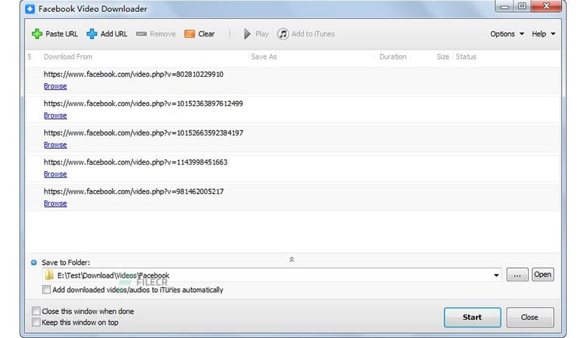
Task: Click the Close button at bottom right
Action: [530, 317]
